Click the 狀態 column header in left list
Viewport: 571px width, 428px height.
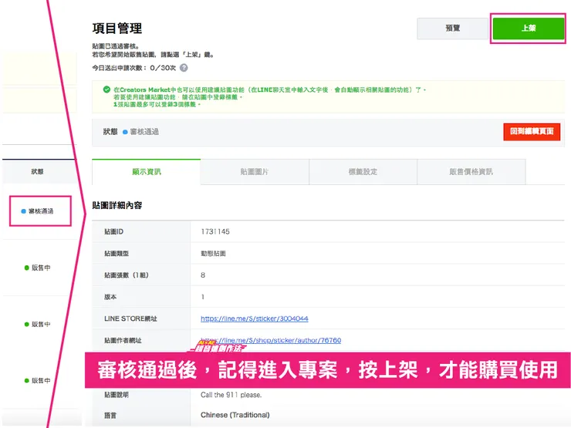coord(37,171)
